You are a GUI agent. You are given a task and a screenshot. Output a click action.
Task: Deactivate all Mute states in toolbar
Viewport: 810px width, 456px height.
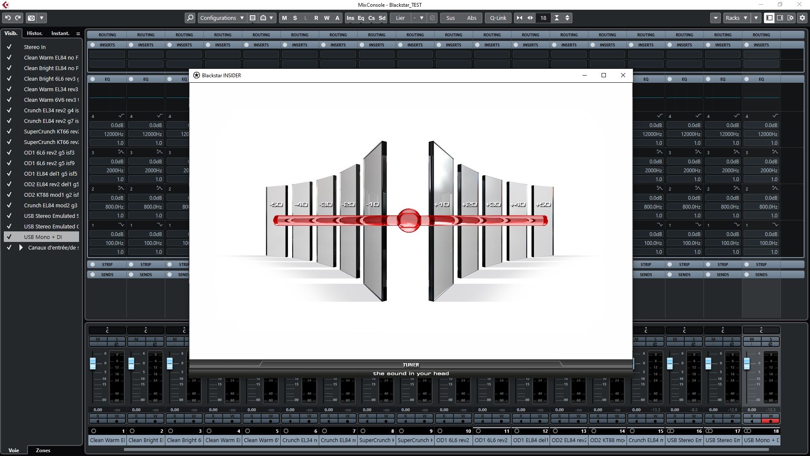coord(285,18)
